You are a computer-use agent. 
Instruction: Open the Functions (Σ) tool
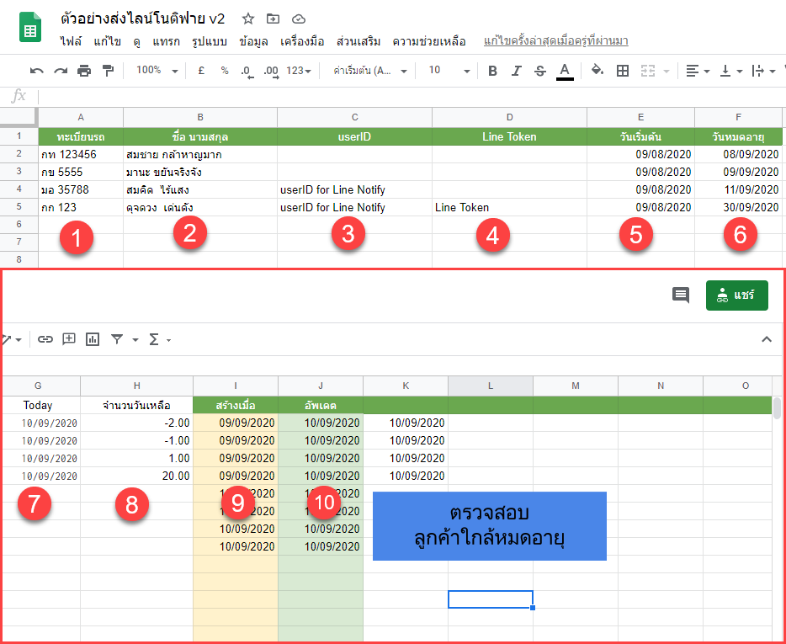[x=155, y=338]
